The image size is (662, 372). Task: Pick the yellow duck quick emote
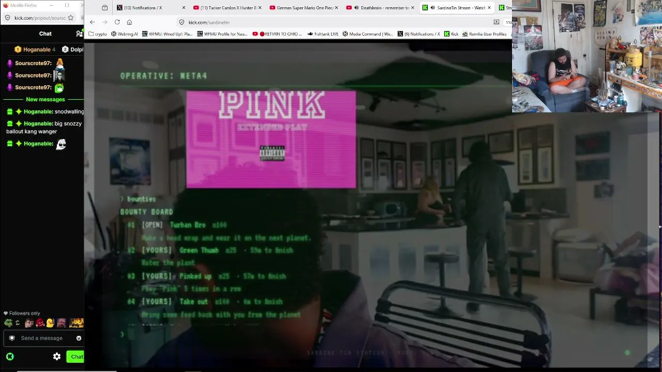coord(50,323)
